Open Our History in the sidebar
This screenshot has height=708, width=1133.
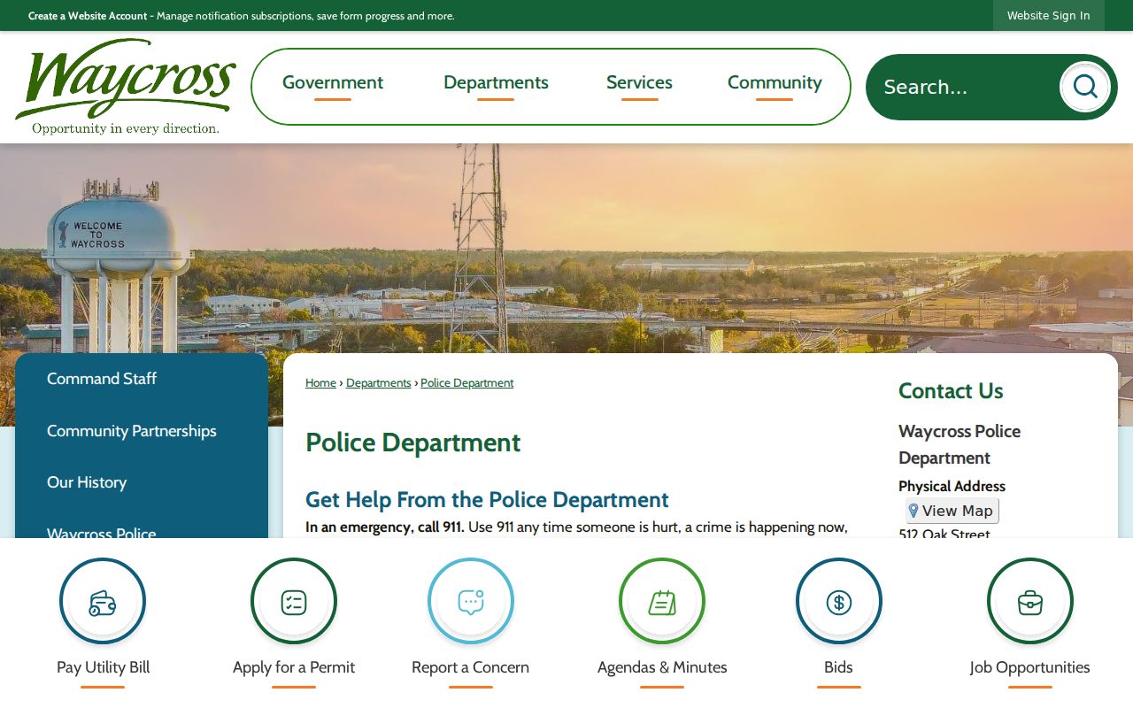(87, 482)
